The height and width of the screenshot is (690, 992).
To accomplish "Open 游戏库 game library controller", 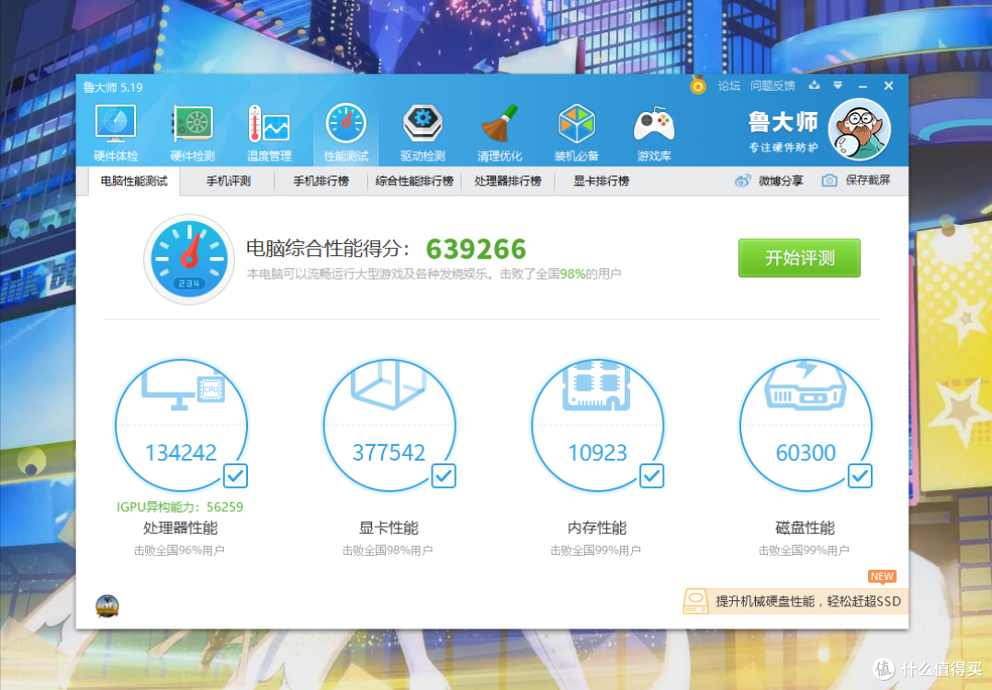I will click(654, 133).
